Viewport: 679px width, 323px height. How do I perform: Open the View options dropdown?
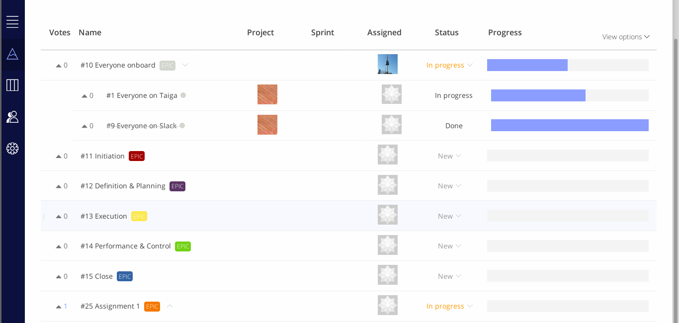point(625,37)
